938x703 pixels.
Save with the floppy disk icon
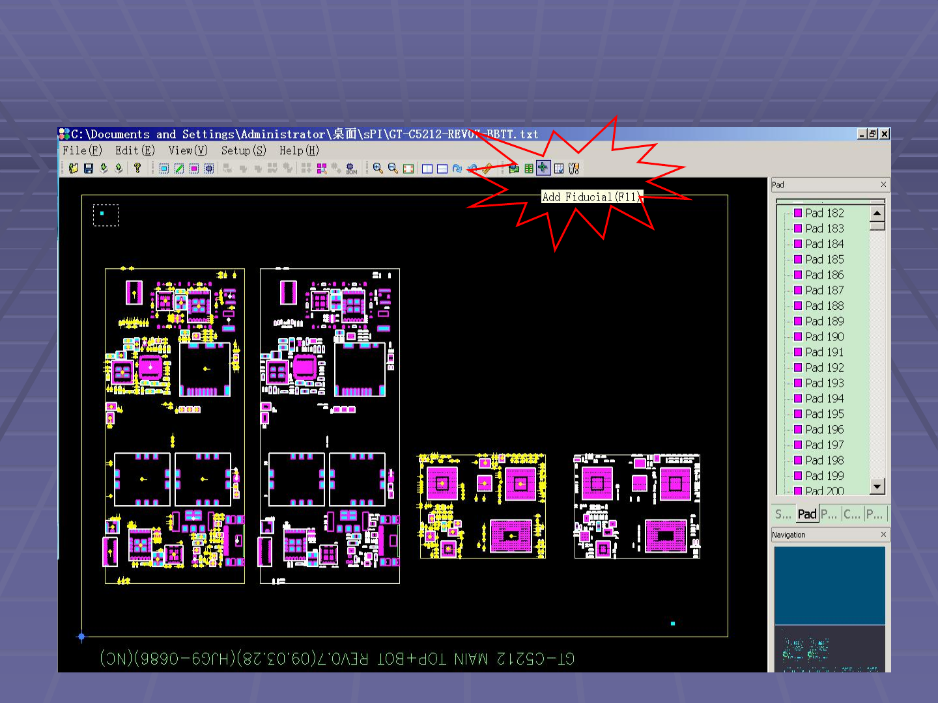coord(89,169)
